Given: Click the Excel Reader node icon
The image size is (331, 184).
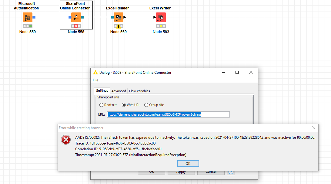Looking at the screenshot, I should click(118, 17).
